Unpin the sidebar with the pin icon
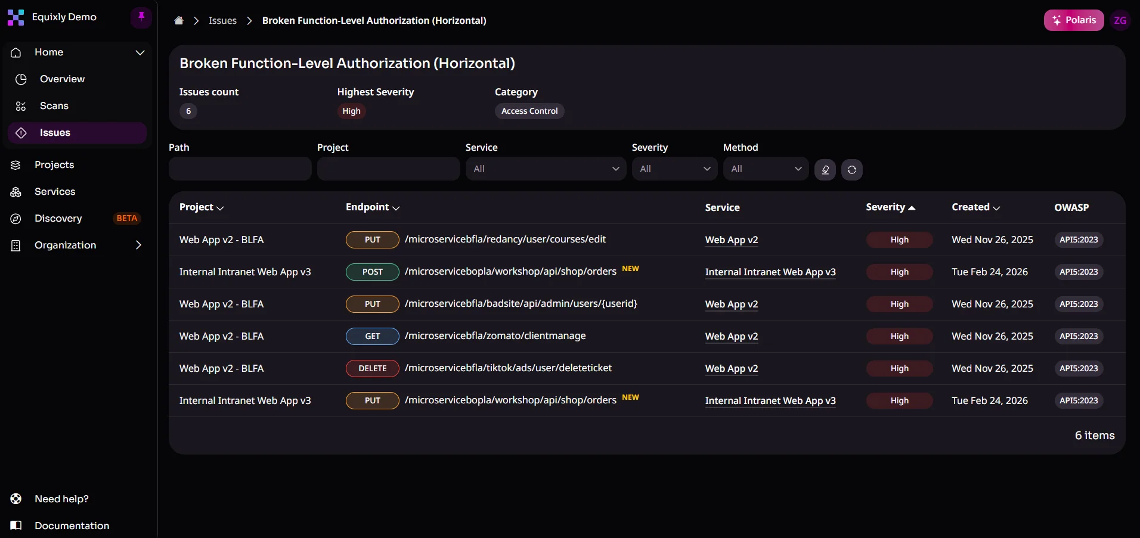 coord(141,17)
